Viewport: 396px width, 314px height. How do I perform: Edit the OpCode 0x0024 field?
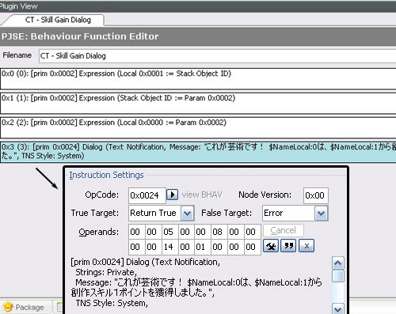click(x=147, y=195)
